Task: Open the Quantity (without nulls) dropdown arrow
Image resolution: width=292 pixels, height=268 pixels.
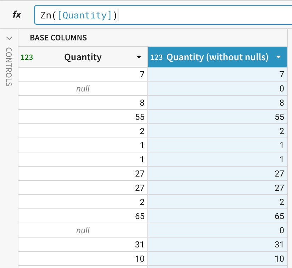Action: point(279,57)
